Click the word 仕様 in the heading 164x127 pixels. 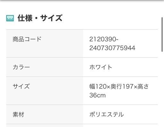(25, 18)
